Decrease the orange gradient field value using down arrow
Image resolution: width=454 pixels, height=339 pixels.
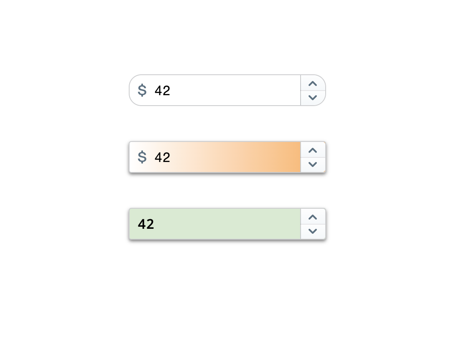[x=313, y=164]
